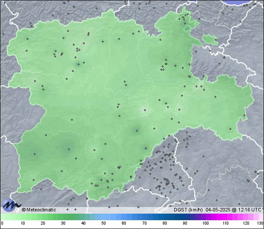Viewport: 264px width, 229px height.
Task: Click the 50 legend value
Action: pos(103,223)
